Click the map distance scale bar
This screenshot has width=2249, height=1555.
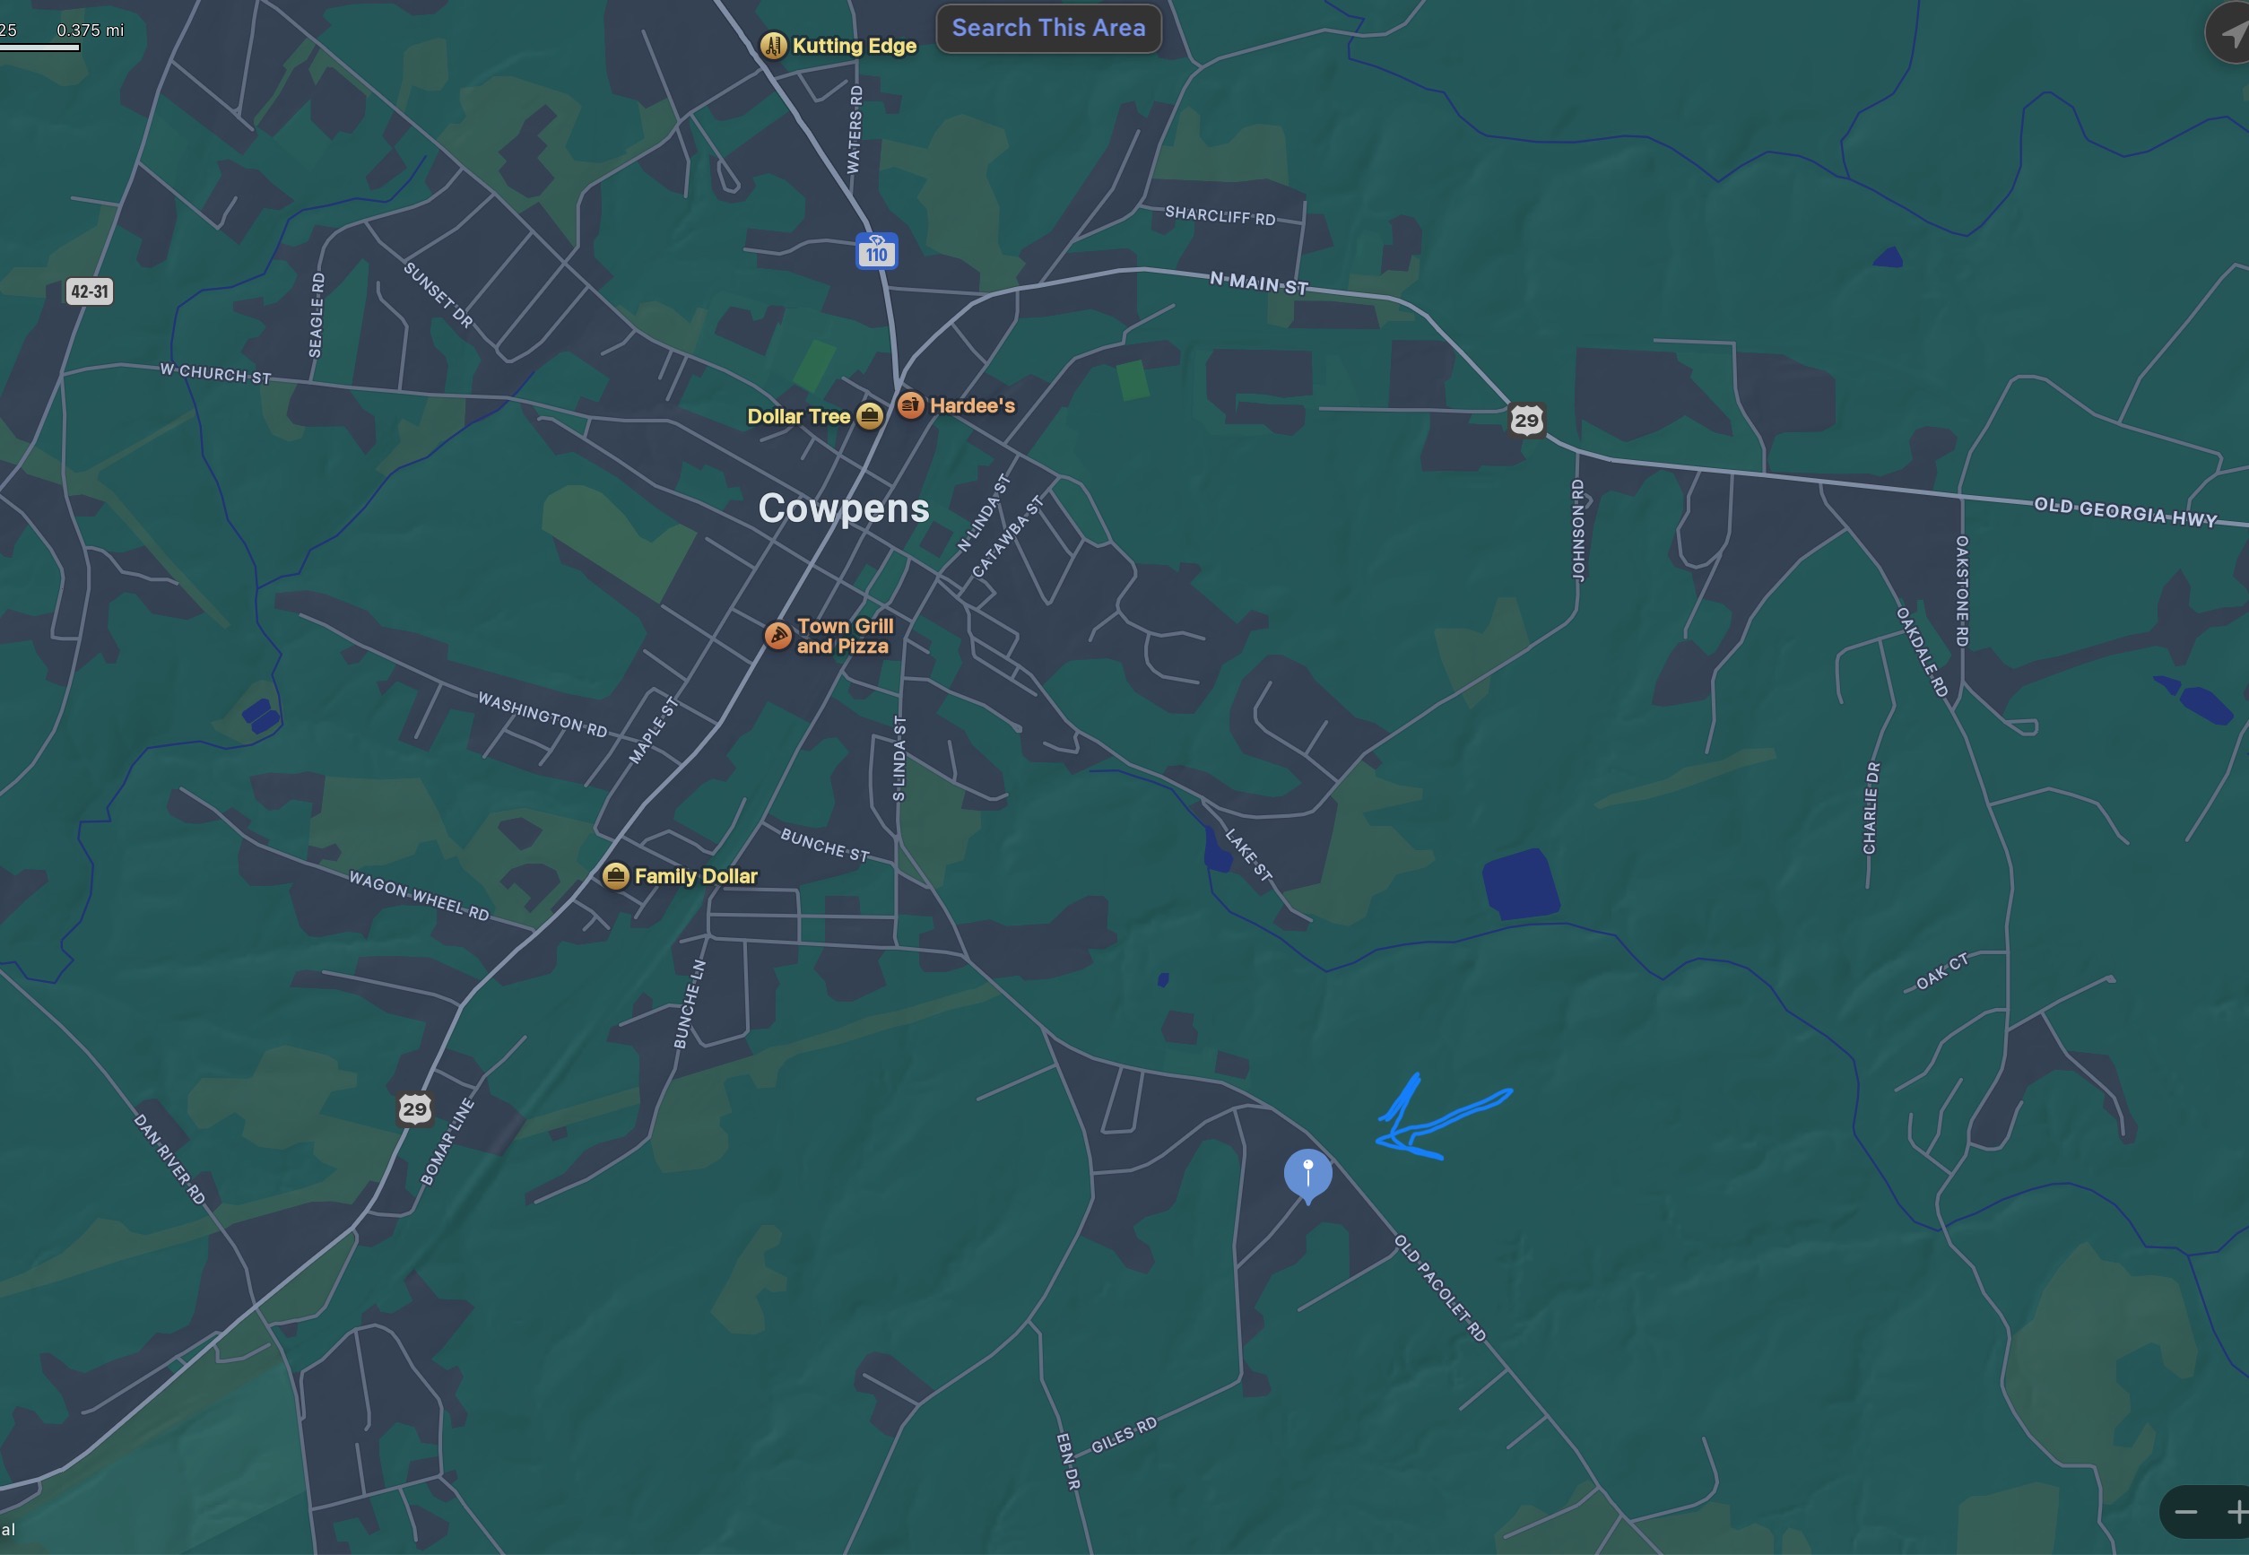tap(39, 46)
